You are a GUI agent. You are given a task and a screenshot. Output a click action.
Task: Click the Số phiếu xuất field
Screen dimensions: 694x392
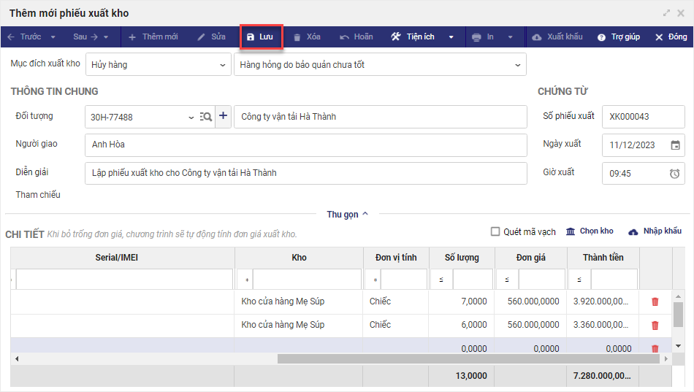(642, 117)
